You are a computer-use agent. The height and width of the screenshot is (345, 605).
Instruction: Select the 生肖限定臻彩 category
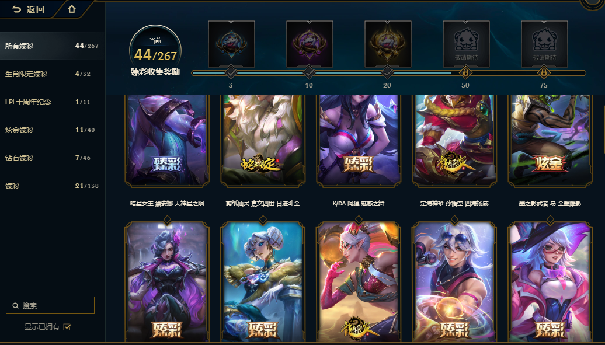click(52, 74)
